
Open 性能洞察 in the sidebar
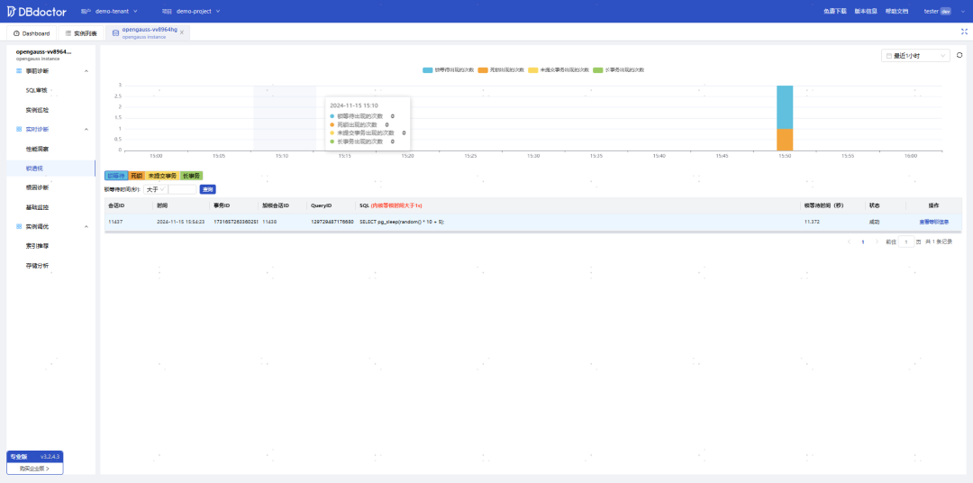point(37,149)
